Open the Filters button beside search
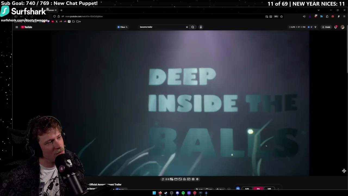348x196 pixels. click(122, 27)
